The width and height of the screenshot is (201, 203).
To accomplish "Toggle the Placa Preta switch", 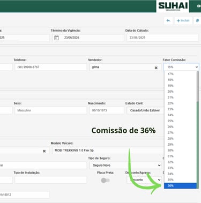I will pyautogui.click(x=105, y=181).
